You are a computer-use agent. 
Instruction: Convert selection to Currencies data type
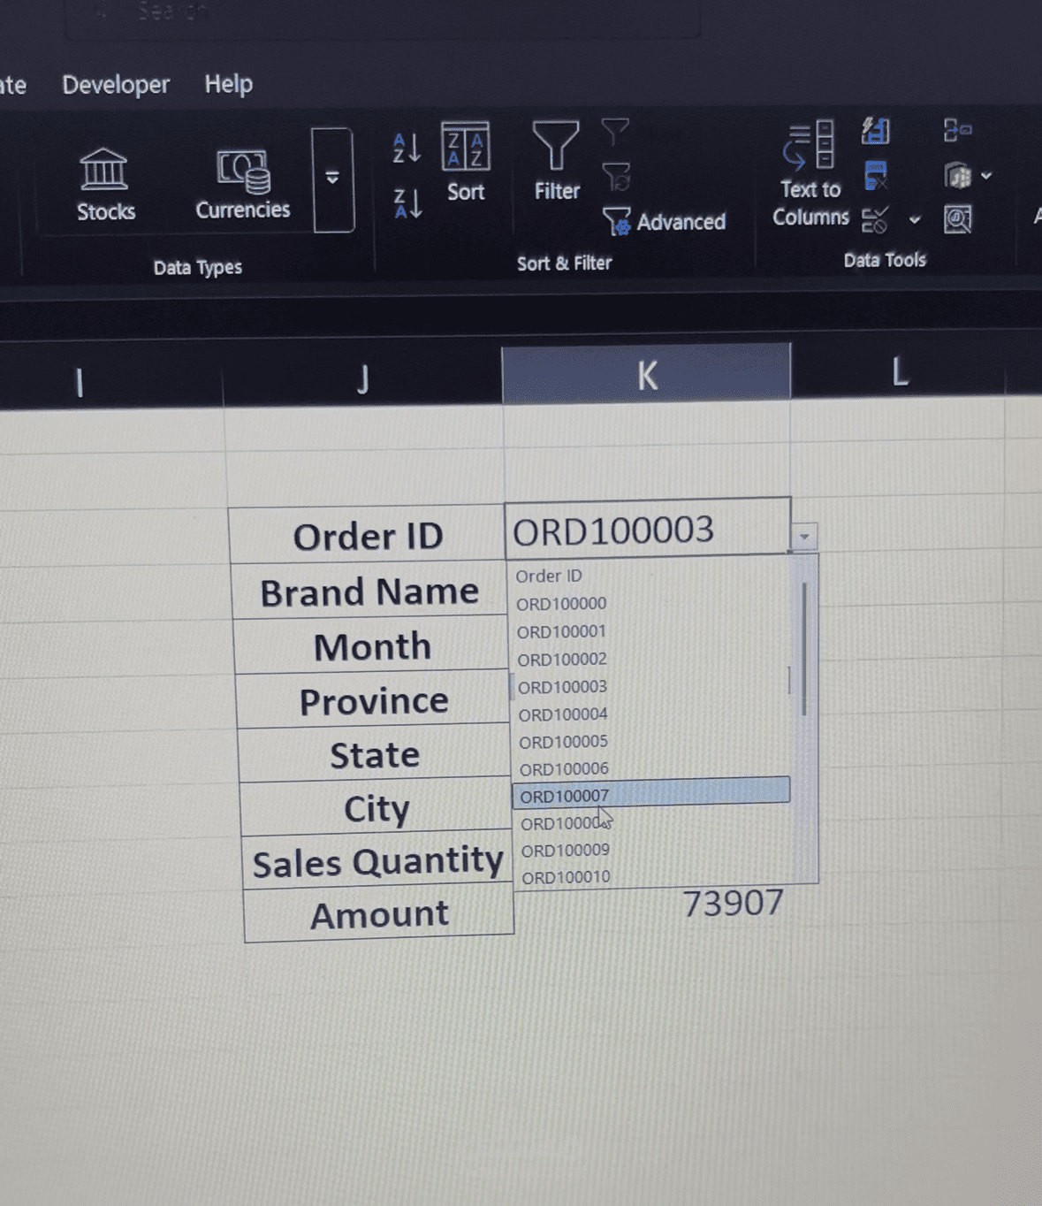[x=243, y=185]
